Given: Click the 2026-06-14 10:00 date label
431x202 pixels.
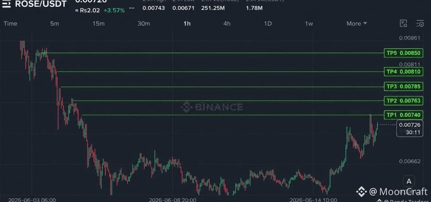Looking at the screenshot, I should [313, 200].
